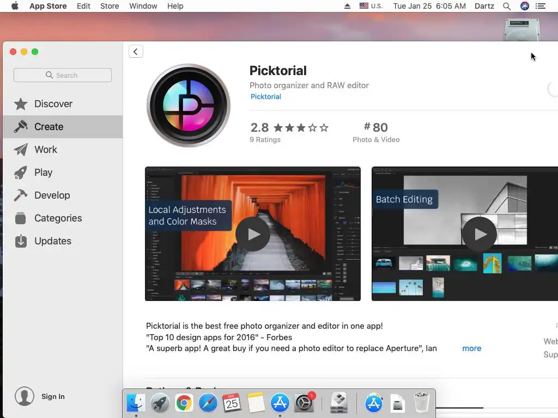Image resolution: width=558 pixels, height=418 pixels.
Task: Open the Edit menu
Action: pos(83,6)
